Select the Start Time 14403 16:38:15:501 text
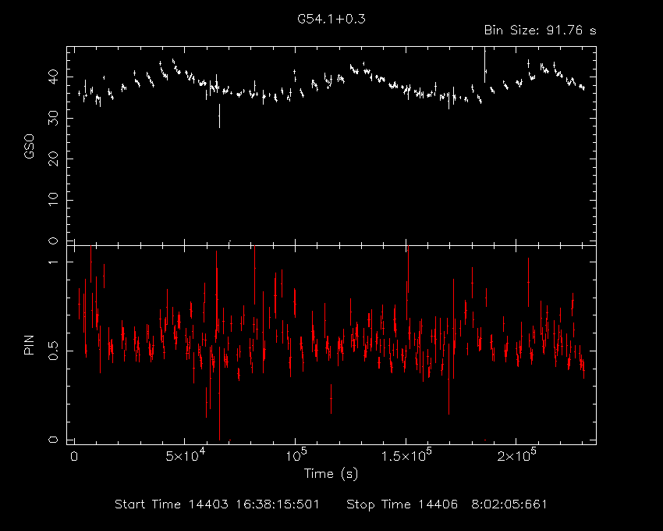The width and height of the screenshot is (663, 531). click(217, 504)
